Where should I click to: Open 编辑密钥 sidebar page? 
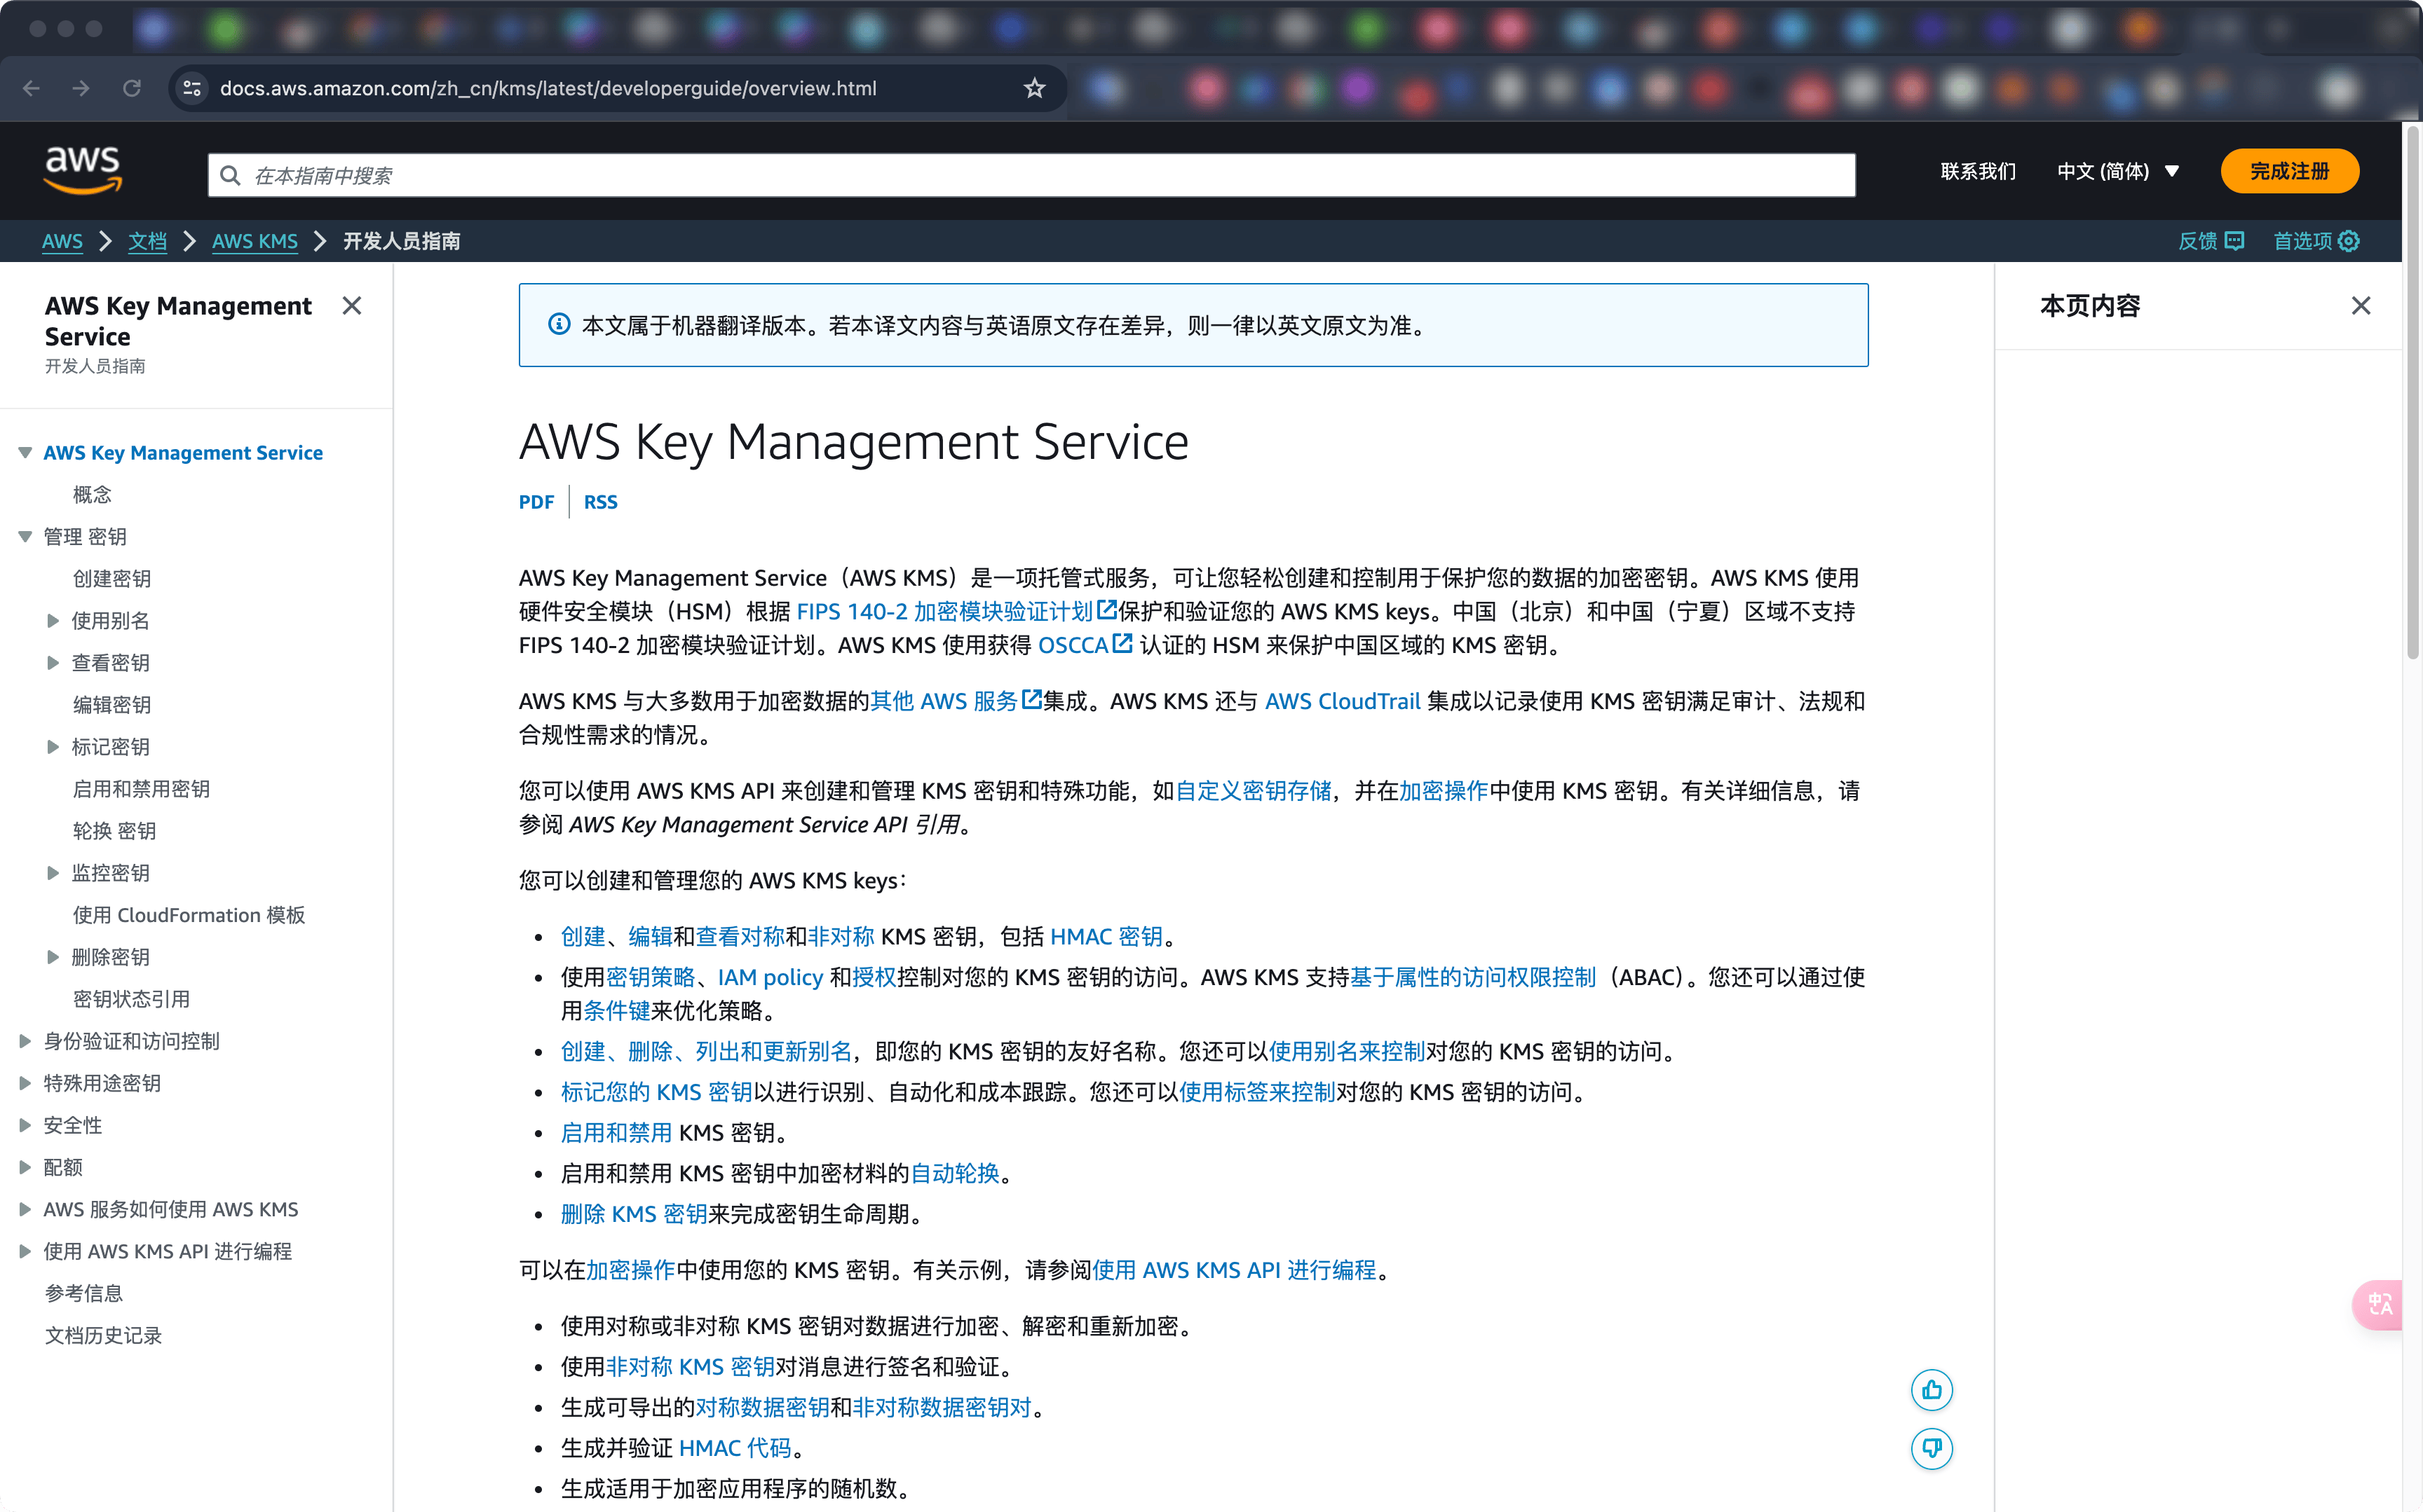[112, 705]
